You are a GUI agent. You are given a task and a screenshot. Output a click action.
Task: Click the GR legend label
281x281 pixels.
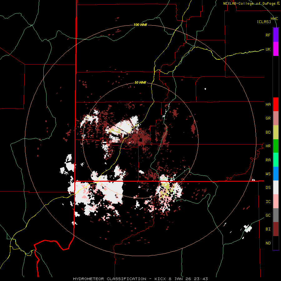[268, 118]
